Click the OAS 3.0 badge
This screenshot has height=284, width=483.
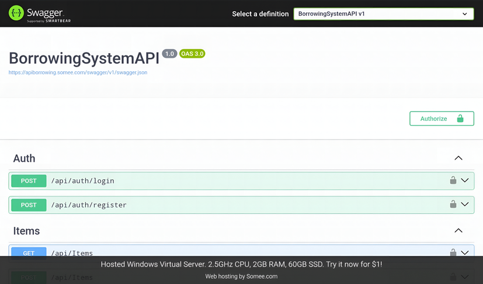[192, 54]
